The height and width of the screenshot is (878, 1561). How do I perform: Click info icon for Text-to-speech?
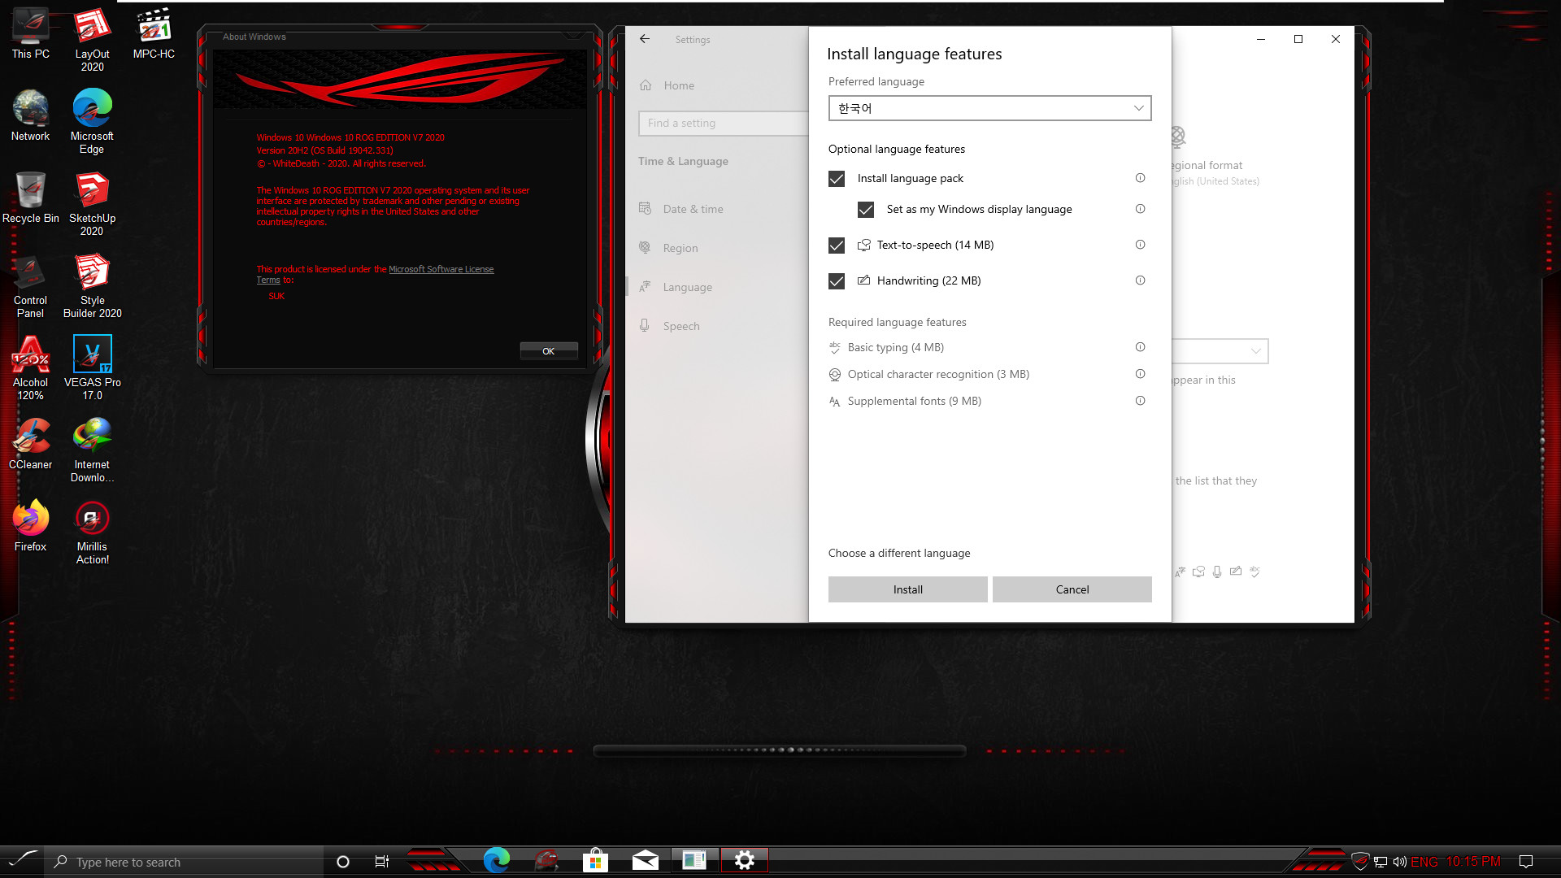[1140, 245]
